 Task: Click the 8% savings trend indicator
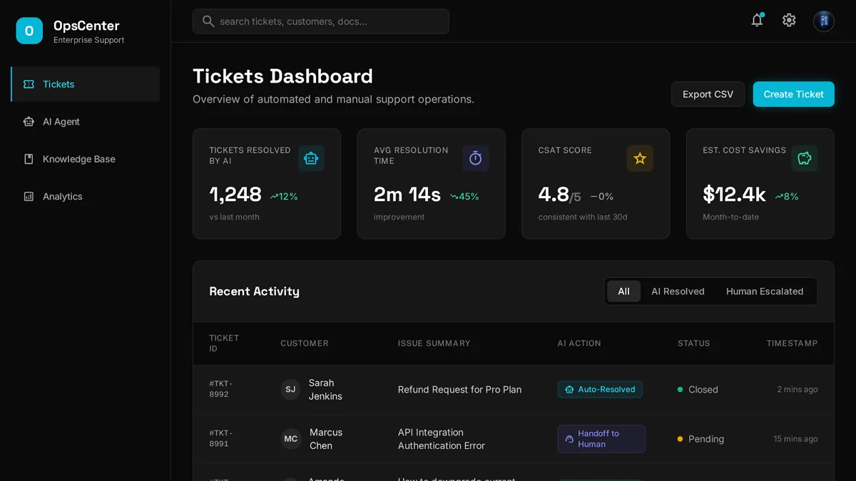(x=787, y=197)
